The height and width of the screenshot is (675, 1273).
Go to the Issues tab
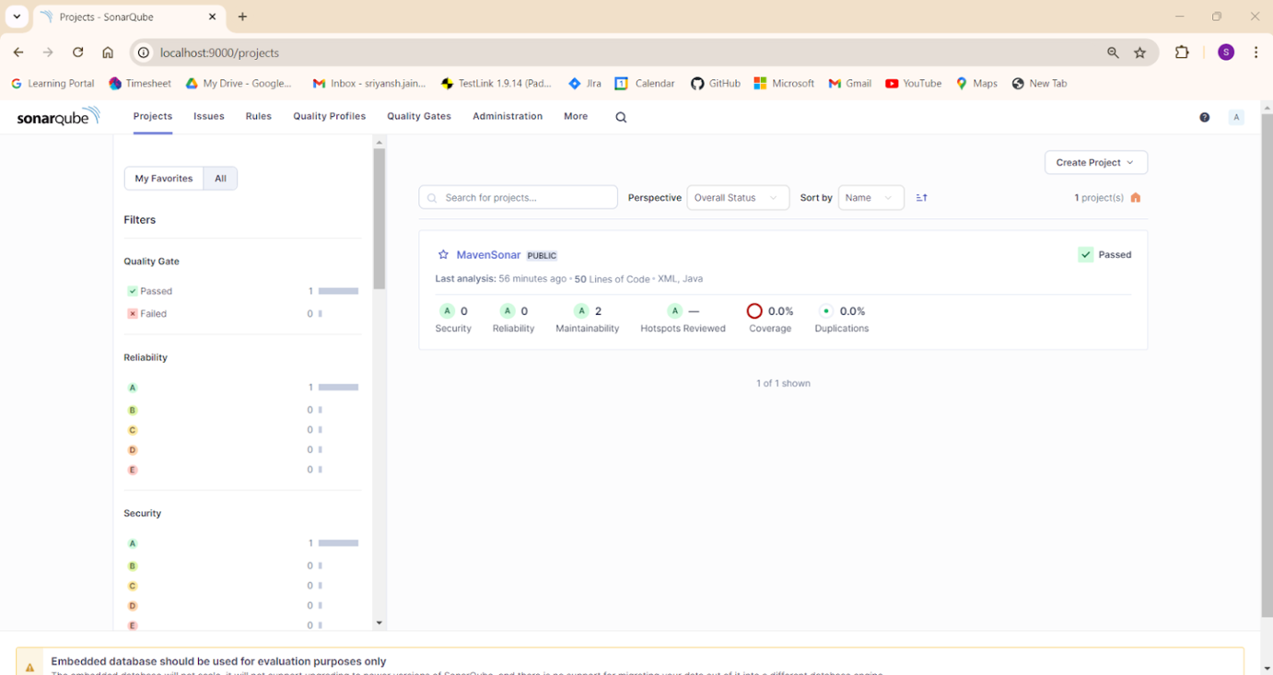(208, 116)
